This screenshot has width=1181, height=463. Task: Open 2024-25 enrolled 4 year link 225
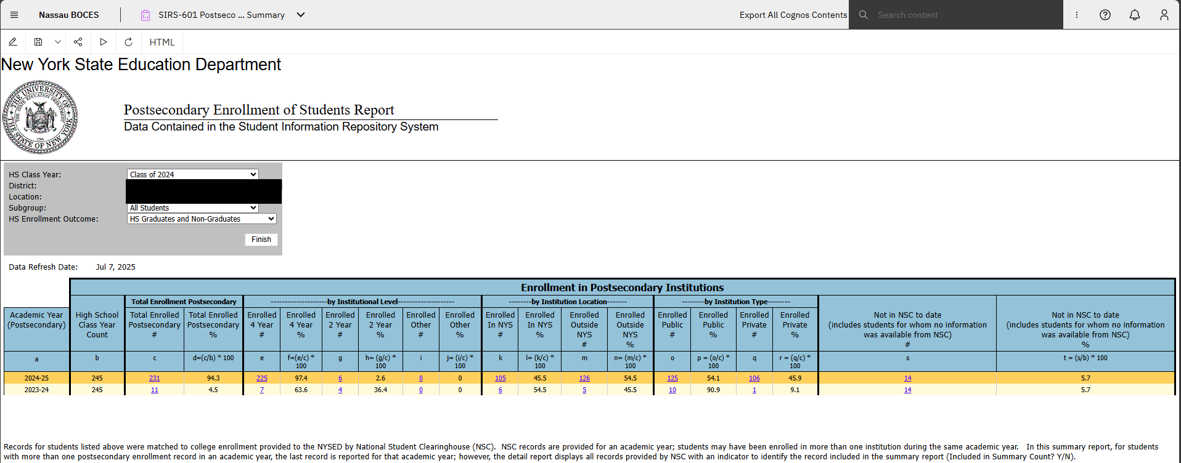[262, 379]
